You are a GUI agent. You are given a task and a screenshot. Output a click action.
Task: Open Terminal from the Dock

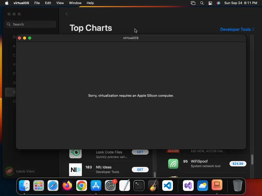pos(139,186)
